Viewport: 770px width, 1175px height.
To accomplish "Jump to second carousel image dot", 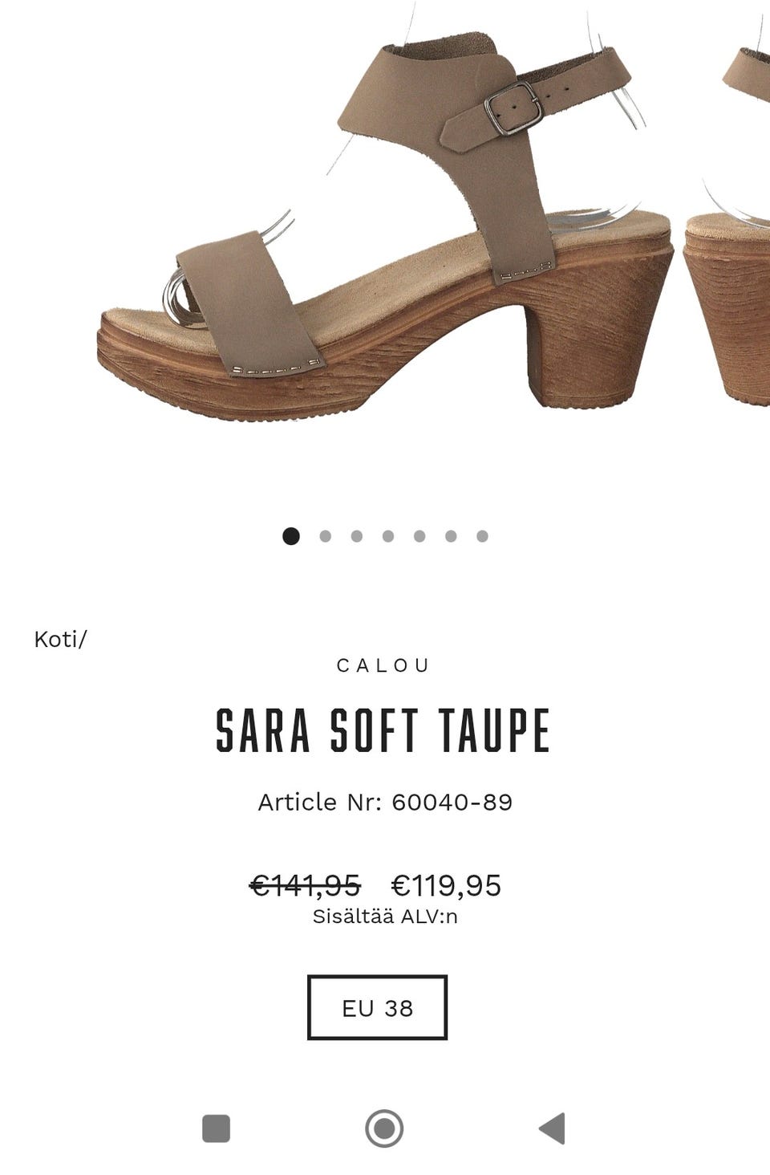I will click(x=325, y=536).
